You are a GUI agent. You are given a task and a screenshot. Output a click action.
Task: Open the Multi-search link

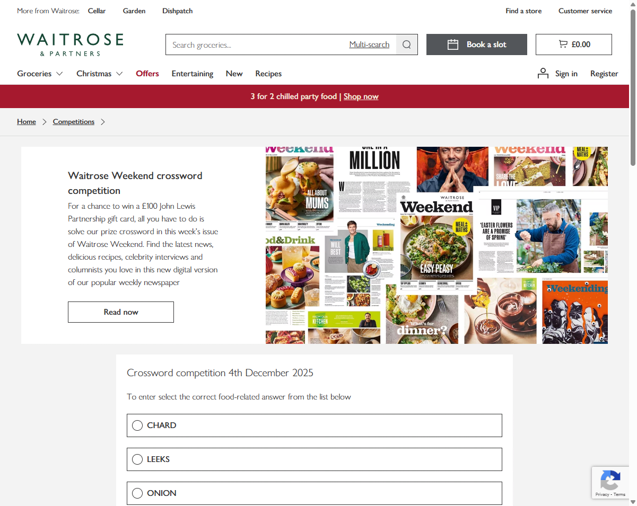click(x=369, y=45)
